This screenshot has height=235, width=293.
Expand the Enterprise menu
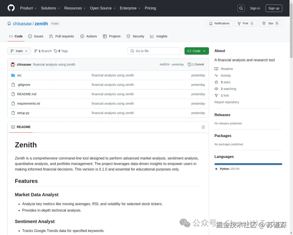click(x=130, y=8)
